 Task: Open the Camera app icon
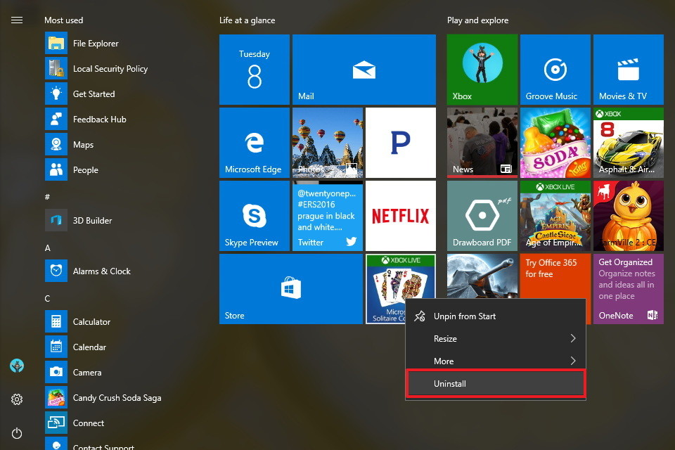56,373
